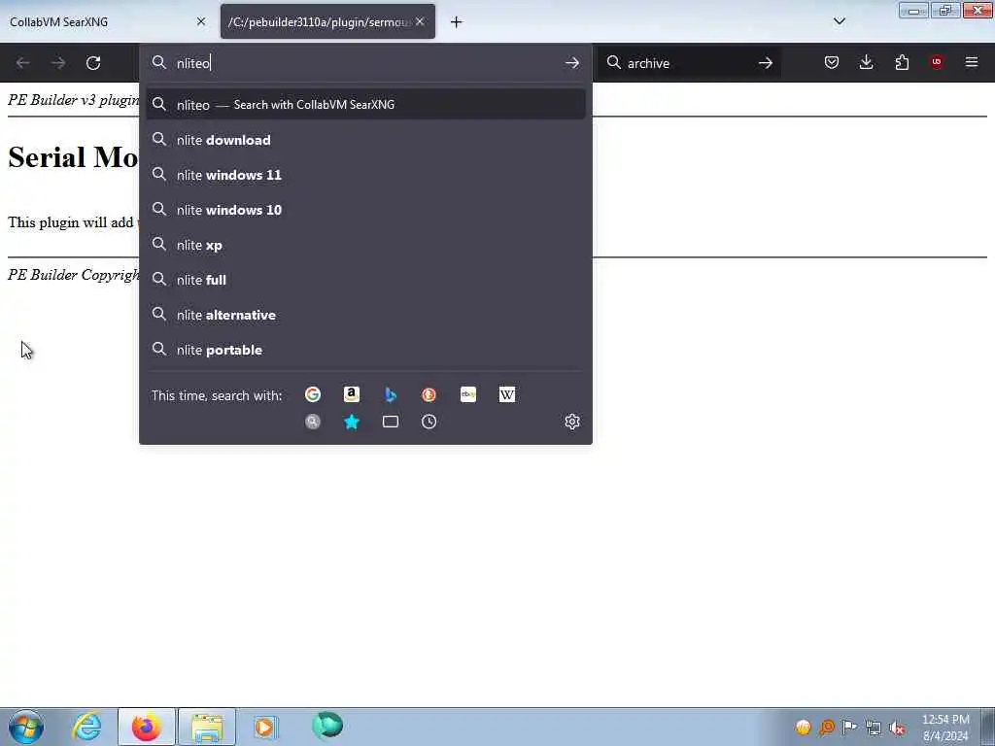Click the search box containing 'archive'
Viewport: 995px width, 746px height.
[x=689, y=63]
